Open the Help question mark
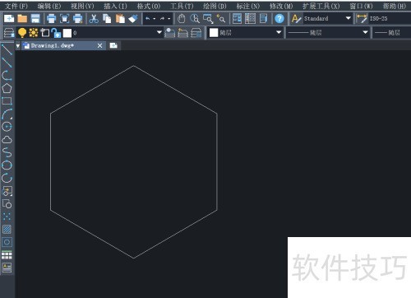This screenshot has height=298, width=411. (279, 19)
